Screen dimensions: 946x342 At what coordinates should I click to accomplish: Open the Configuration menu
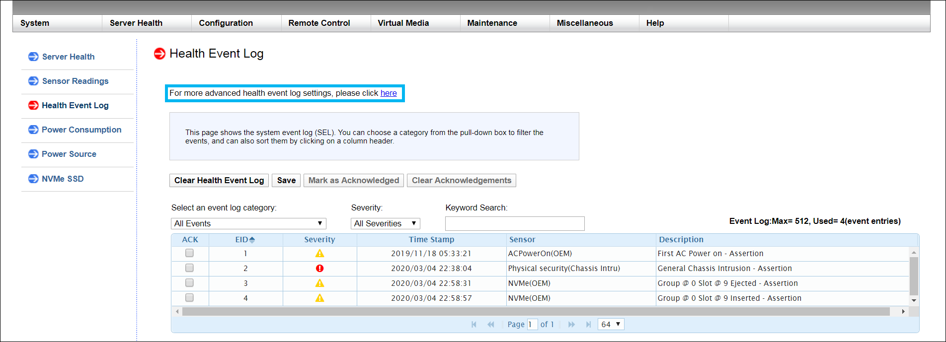pos(226,23)
